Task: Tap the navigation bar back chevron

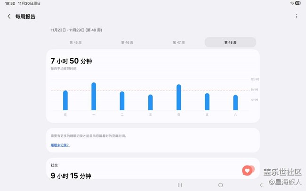Action: pyautogui.click(x=261, y=185)
